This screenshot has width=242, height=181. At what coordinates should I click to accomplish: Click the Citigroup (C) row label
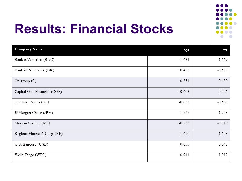(x=25, y=81)
